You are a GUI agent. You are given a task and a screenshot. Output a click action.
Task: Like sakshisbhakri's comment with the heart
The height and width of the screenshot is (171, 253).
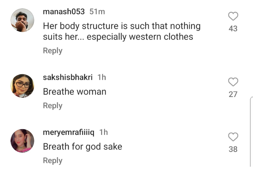(233, 82)
